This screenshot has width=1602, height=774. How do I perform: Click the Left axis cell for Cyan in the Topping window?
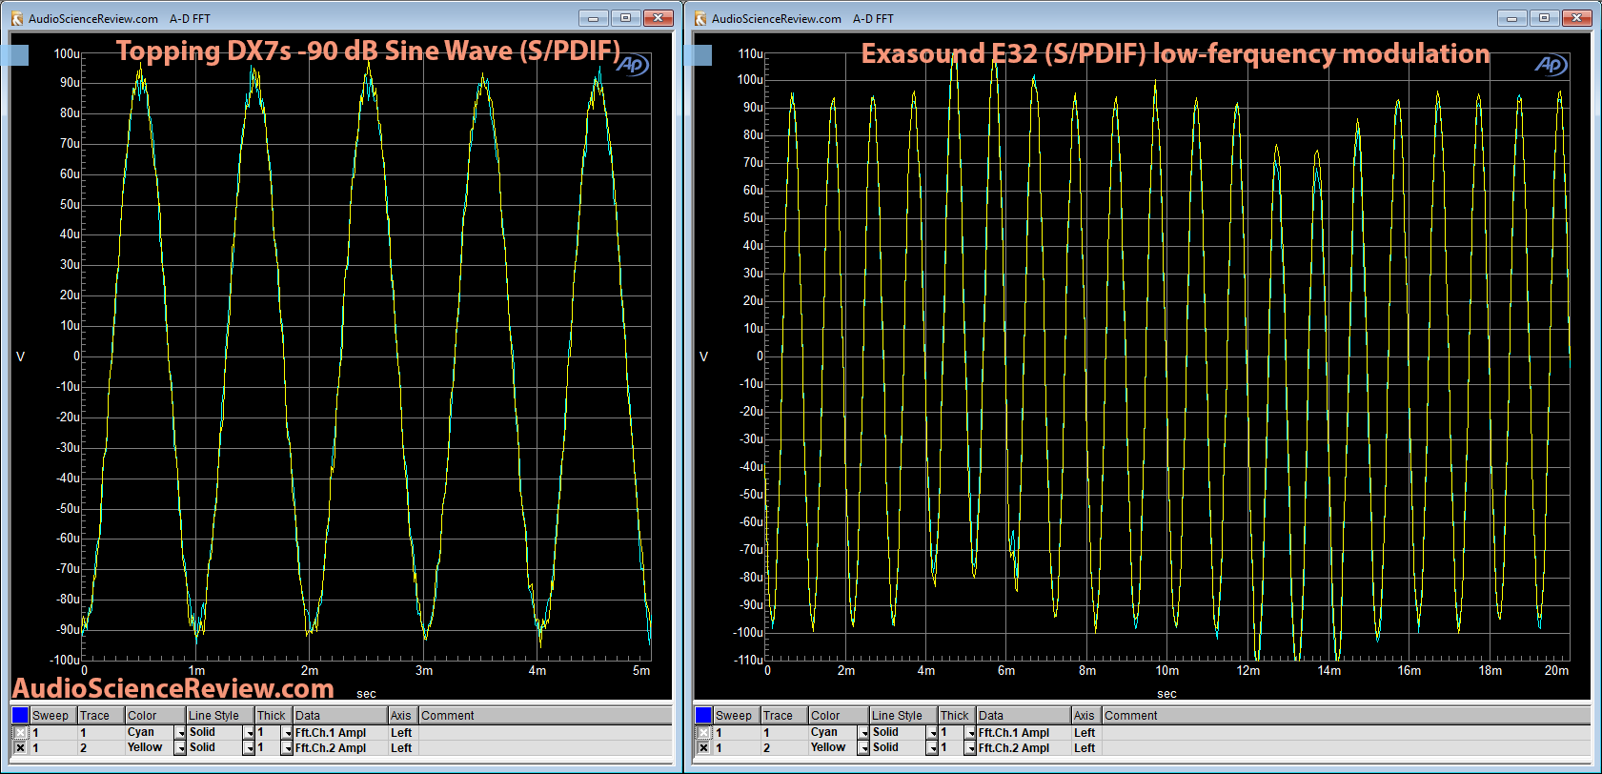[x=404, y=733]
